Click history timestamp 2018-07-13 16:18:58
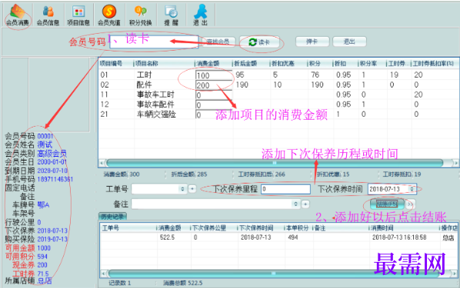The height and width of the screenshot is (288, 460). tap(399, 237)
